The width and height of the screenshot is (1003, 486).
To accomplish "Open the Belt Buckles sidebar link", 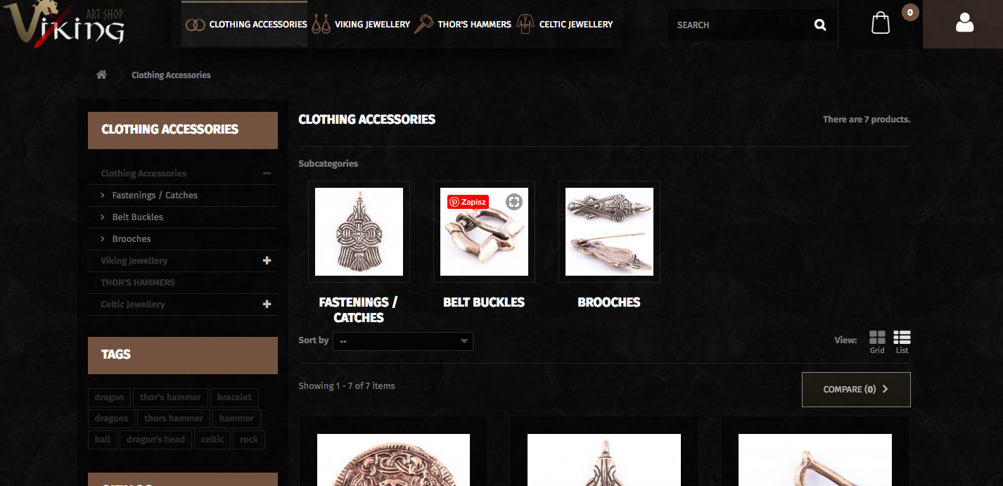I will pos(137,217).
